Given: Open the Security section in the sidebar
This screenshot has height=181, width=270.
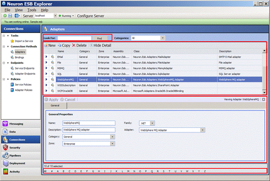Looking at the screenshot, I should (21, 148).
